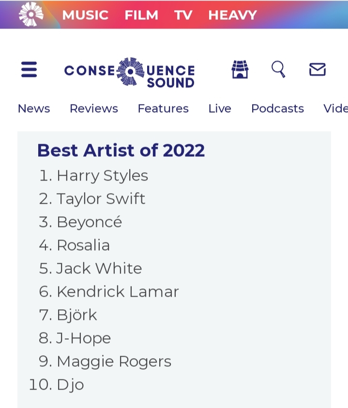Screen dimensions: 348x408
Task: Click the top bar Consequence emblem
Action: pyautogui.click(x=30, y=15)
